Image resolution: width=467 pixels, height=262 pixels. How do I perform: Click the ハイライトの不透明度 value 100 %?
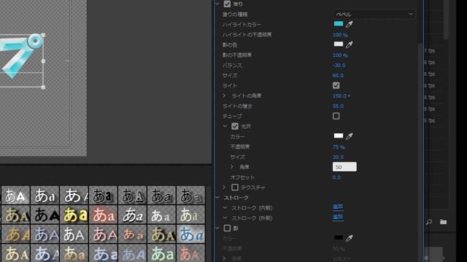340,35
